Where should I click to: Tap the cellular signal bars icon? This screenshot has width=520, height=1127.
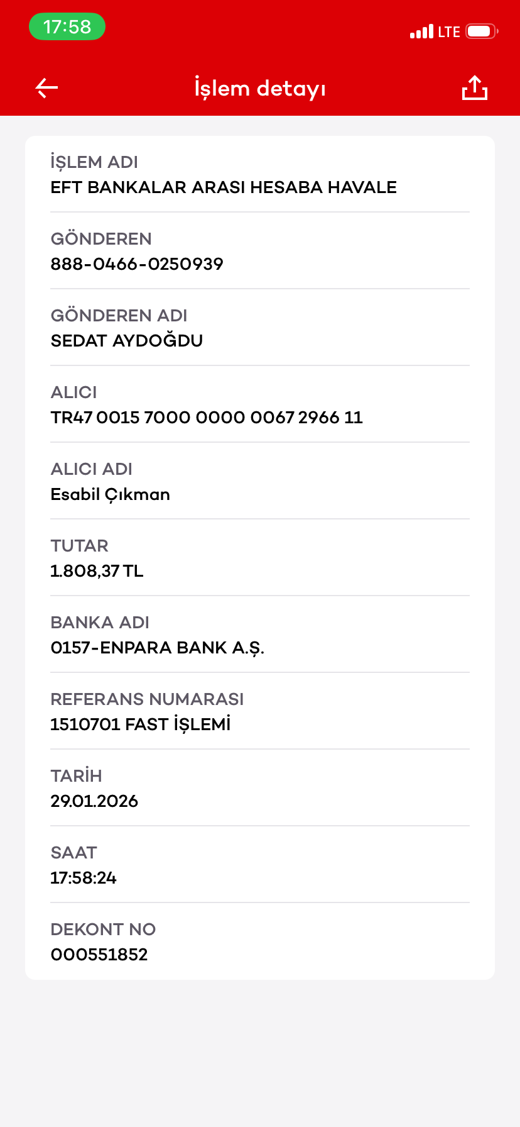pyautogui.click(x=421, y=31)
